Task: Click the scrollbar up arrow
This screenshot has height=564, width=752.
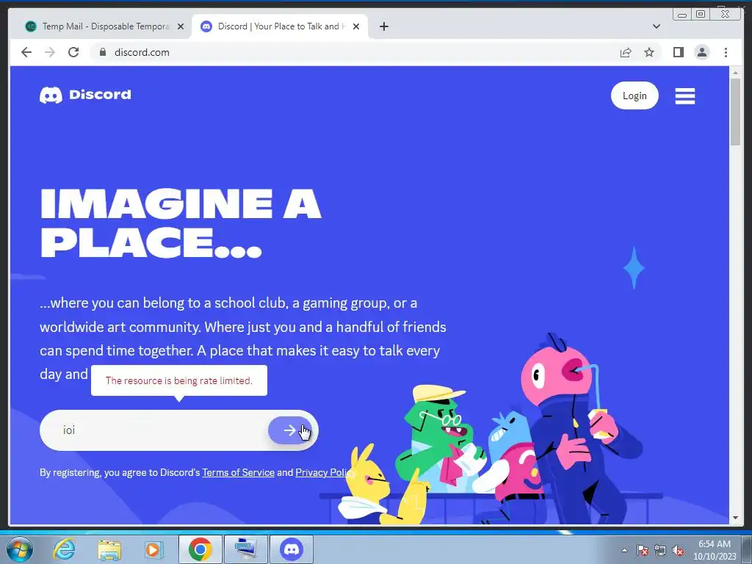Action: [735, 73]
